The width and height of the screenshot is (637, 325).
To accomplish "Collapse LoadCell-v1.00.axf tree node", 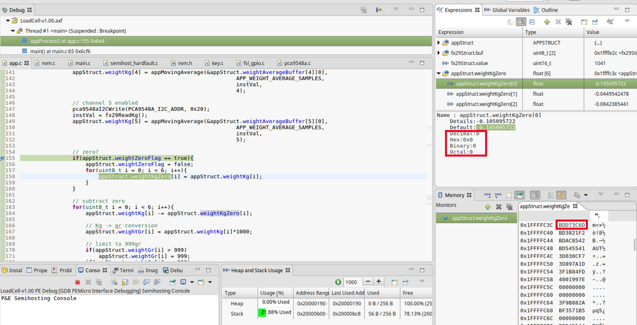I will click(8, 20).
